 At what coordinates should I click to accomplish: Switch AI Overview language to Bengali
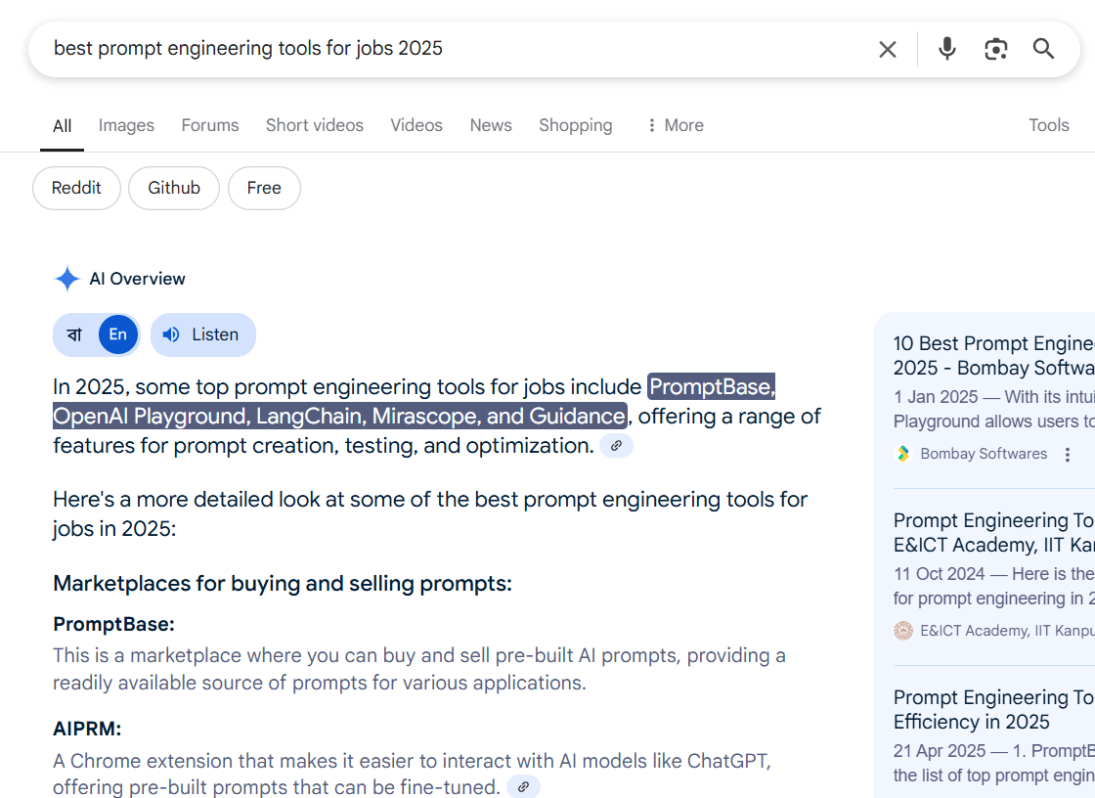(x=74, y=334)
